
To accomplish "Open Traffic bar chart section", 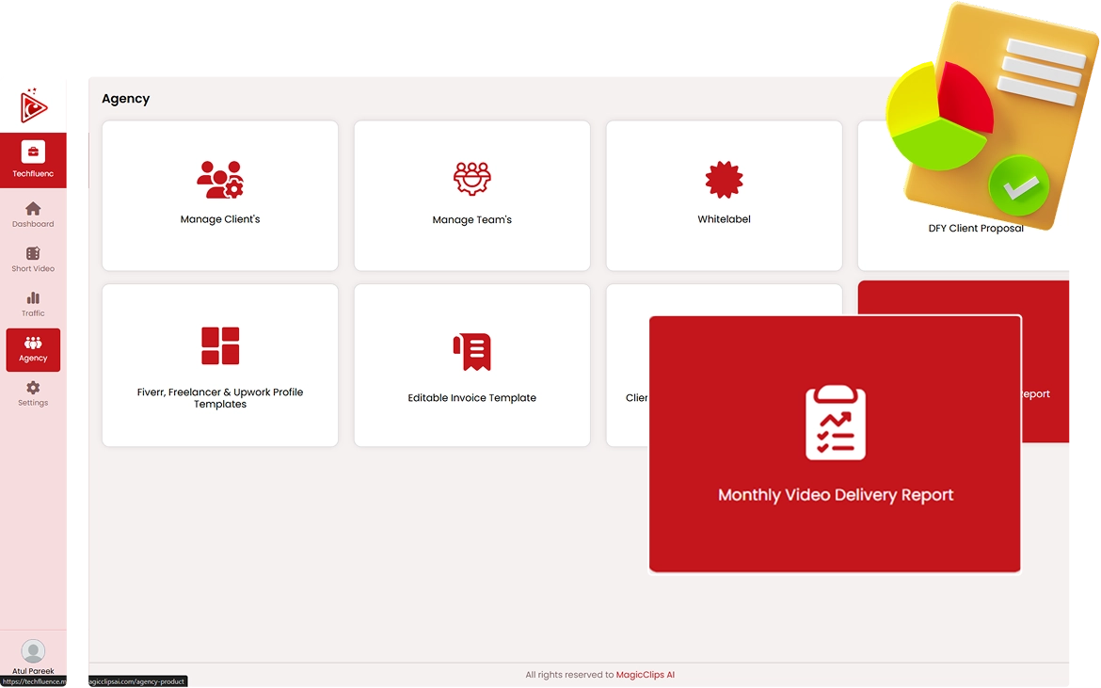I will (33, 298).
